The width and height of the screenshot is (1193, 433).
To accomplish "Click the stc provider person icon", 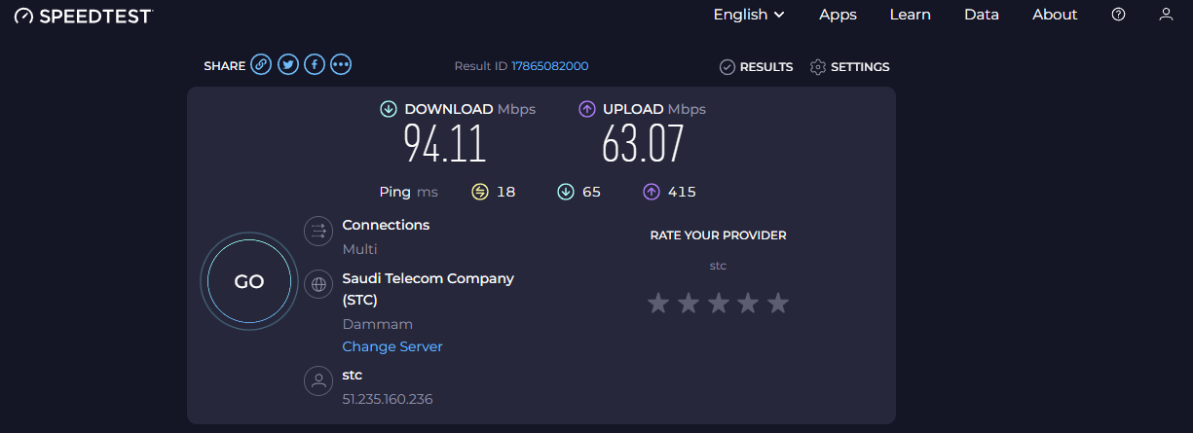I will (318, 380).
